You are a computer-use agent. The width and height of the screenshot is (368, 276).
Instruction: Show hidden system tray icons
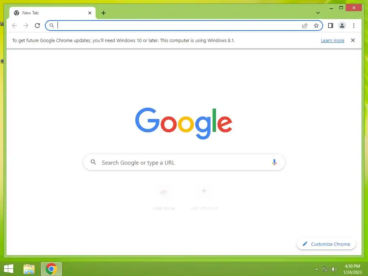tap(317, 269)
